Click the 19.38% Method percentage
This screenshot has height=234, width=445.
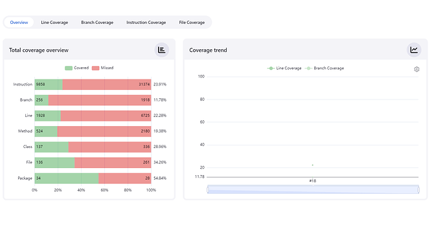pos(160,131)
